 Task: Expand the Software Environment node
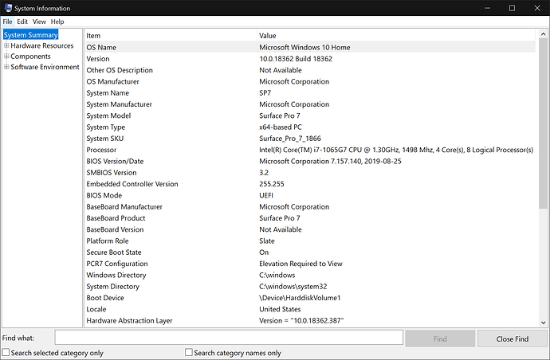(x=6, y=67)
